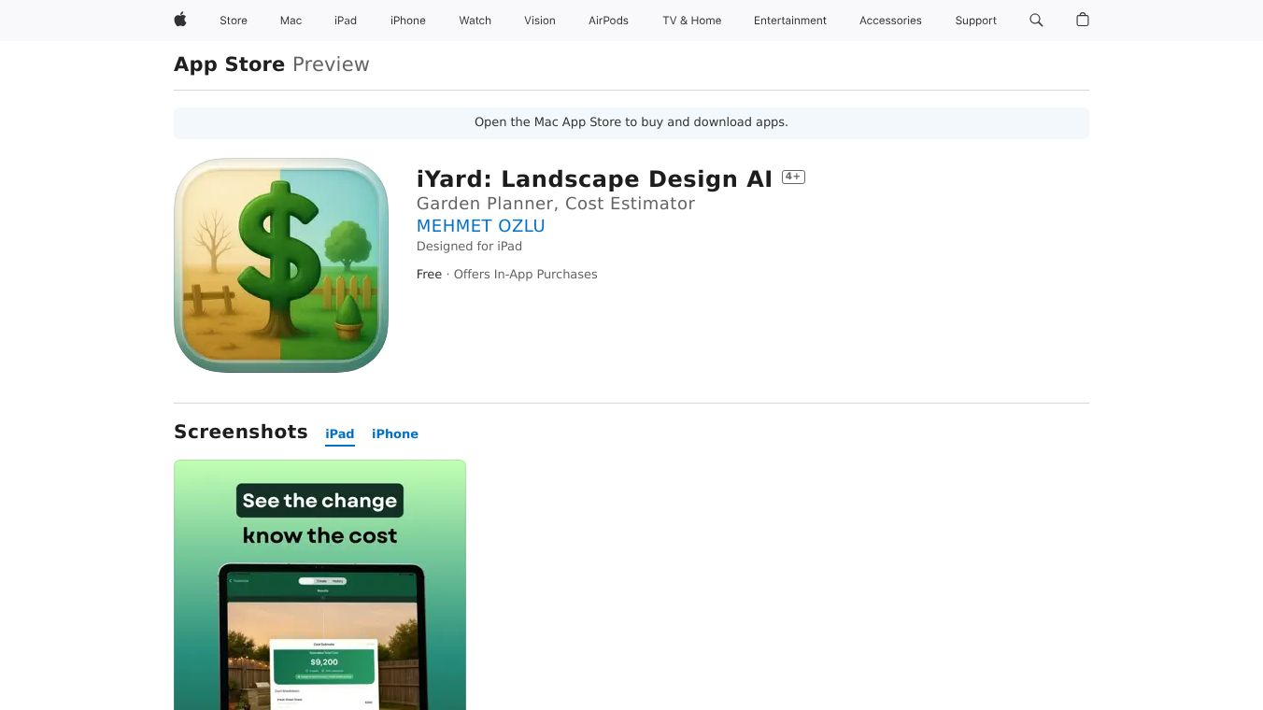The height and width of the screenshot is (710, 1263).
Task: Click the 4+ age rating badge
Action: [x=793, y=177]
